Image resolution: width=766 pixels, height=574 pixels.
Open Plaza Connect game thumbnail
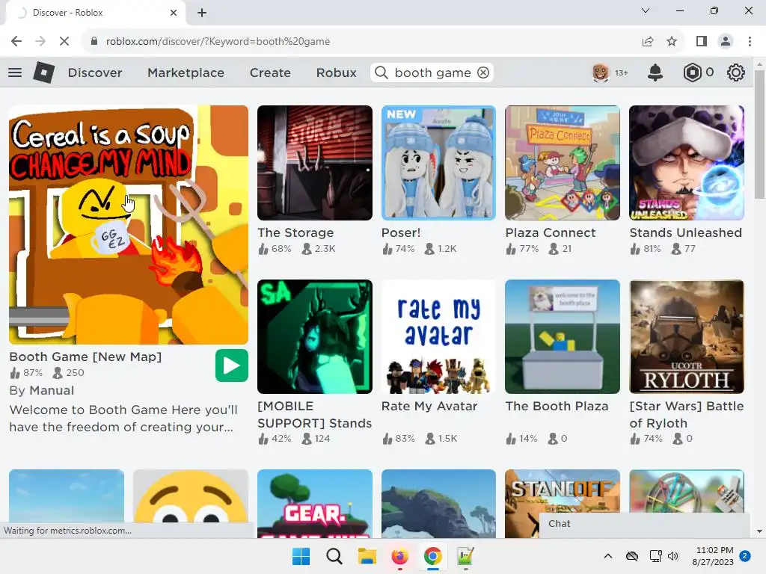tap(563, 162)
